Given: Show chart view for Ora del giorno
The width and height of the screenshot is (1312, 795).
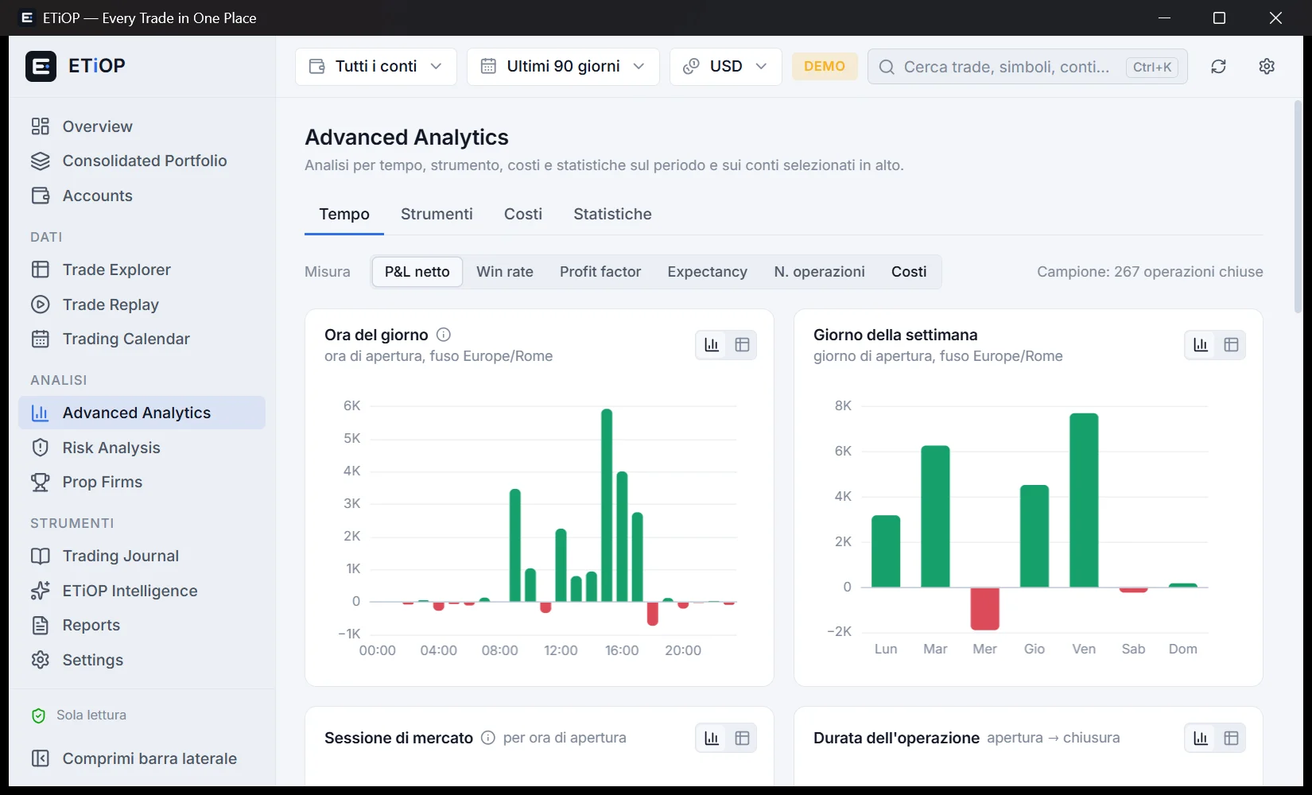Looking at the screenshot, I should click(712, 345).
